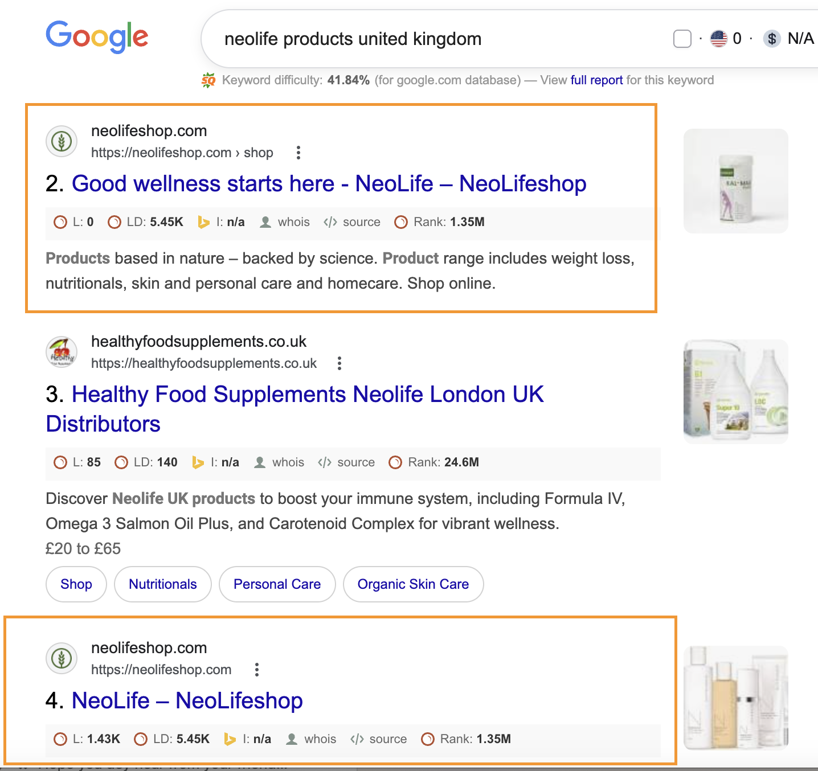Click Bing index icon under Good wellness result
The height and width of the screenshot is (771, 818).
pyautogui.click(x=203, y=222)
